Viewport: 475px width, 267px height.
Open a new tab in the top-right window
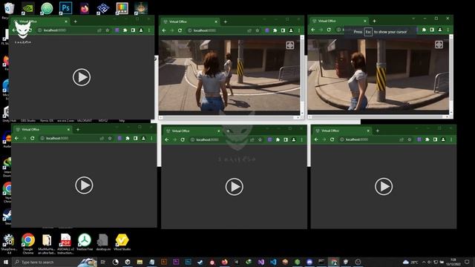[x=374, y=21]
